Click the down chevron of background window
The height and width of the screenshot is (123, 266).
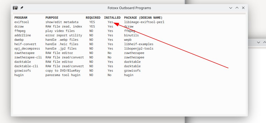(258, 43)
